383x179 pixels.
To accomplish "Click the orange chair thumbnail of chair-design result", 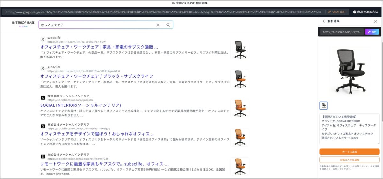I will pos(240,137).
